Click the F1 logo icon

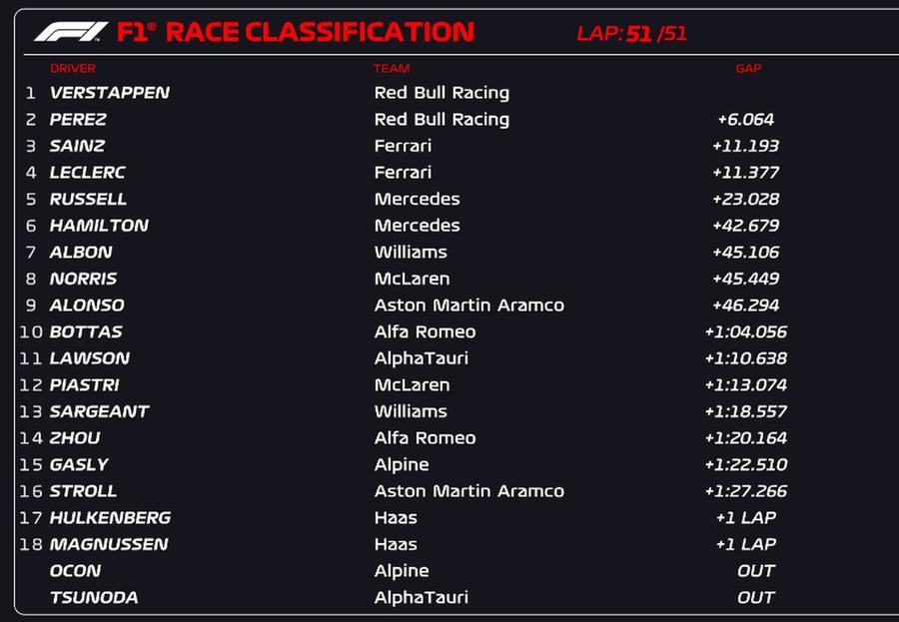point(71,32)
